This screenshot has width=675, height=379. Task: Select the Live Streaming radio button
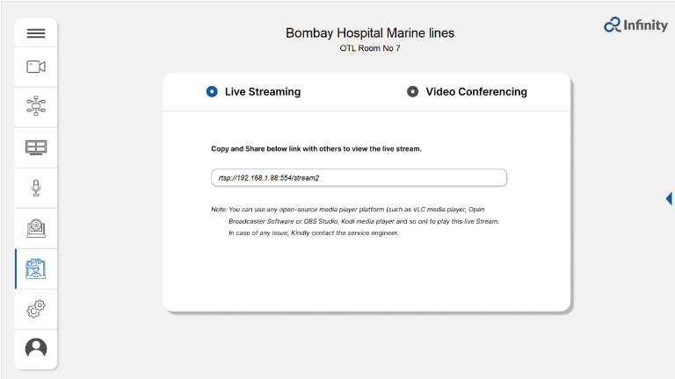point(212,91)
